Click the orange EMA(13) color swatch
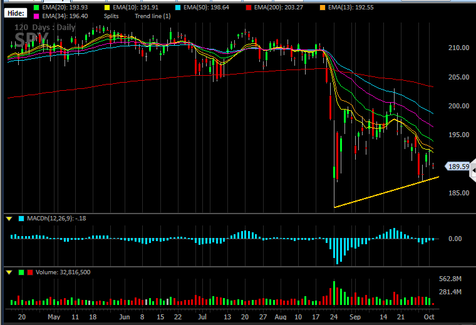This screenshot has width=476, height=325. (323, 8)
